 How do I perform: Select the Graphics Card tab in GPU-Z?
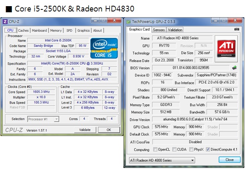point(139,29)
